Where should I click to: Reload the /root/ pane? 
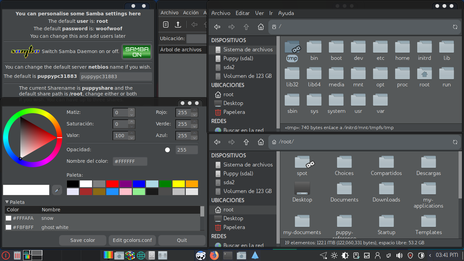tap(455, 142)
